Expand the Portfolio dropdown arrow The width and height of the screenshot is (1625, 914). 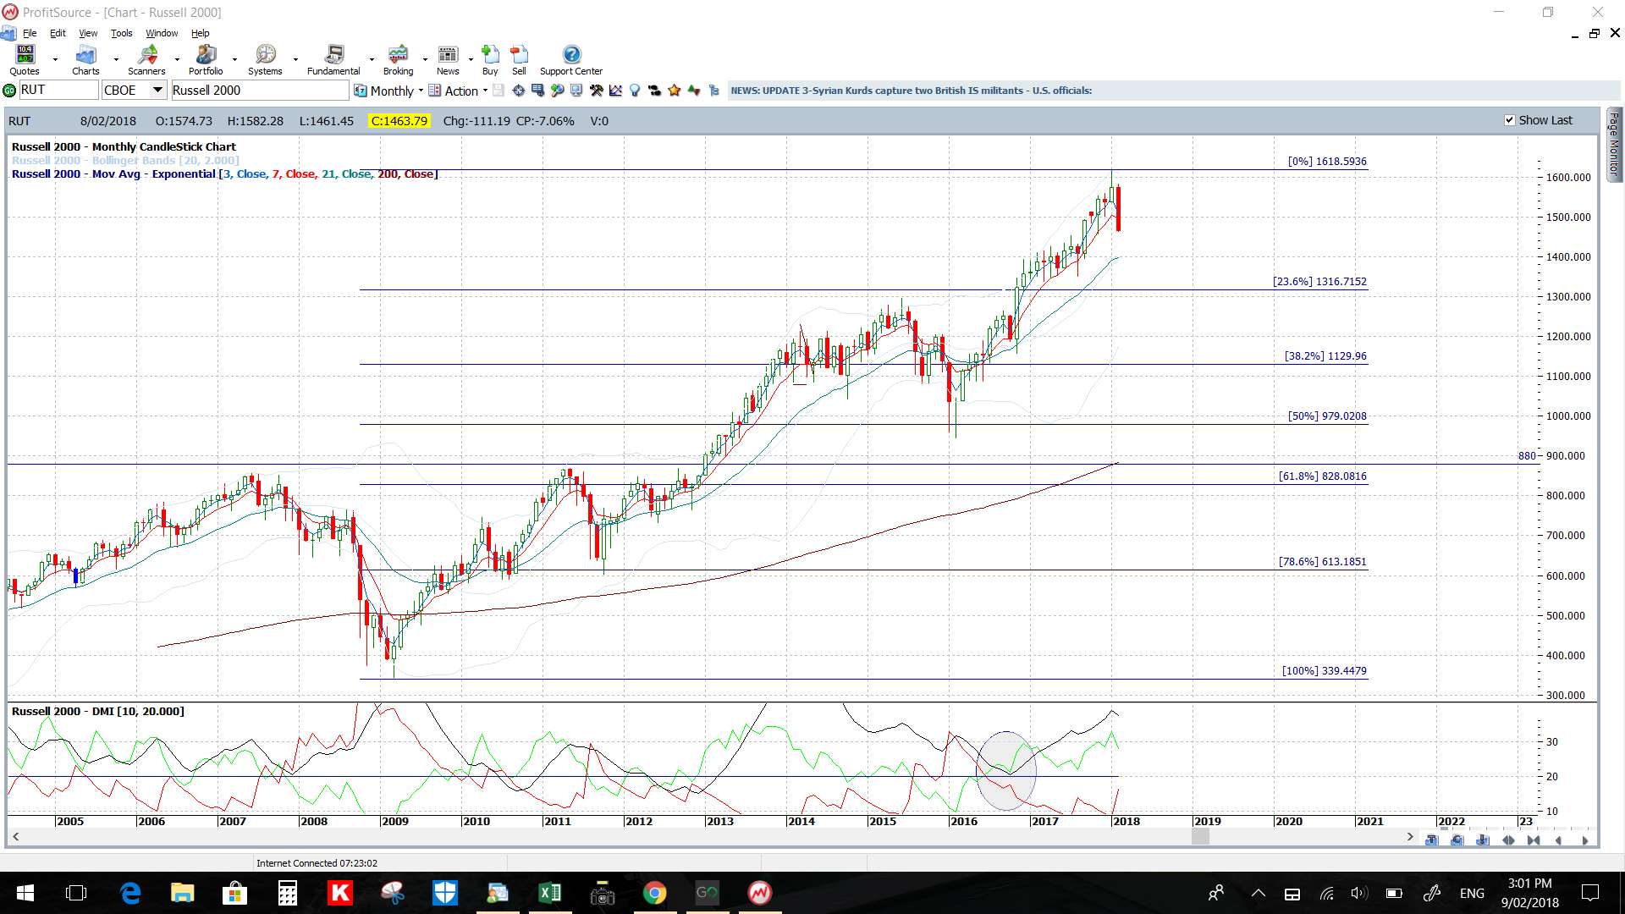(x=234, y=60)
